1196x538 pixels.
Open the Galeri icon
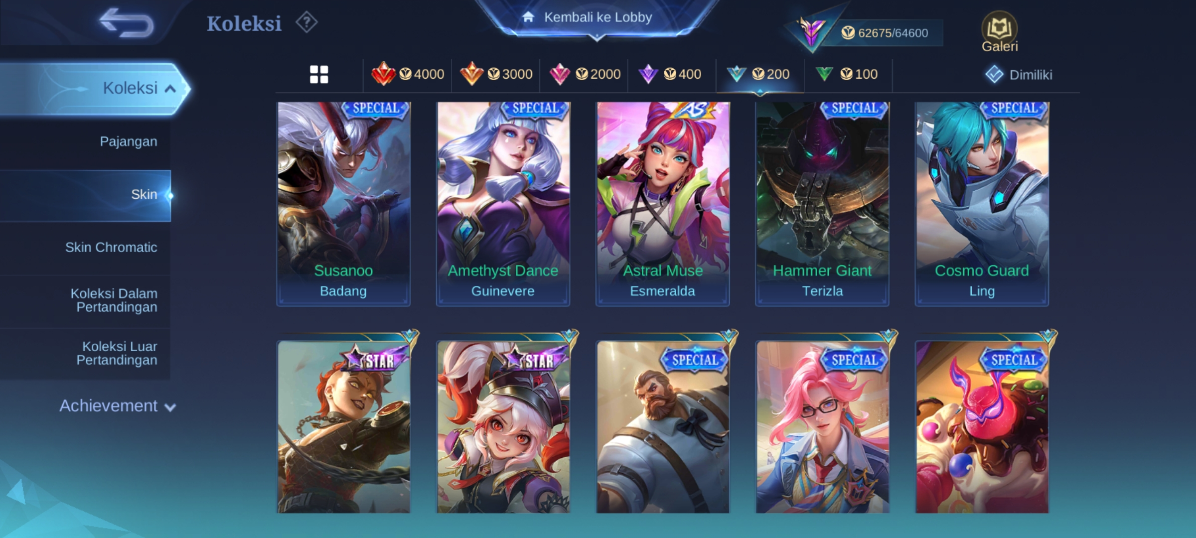1000,32
